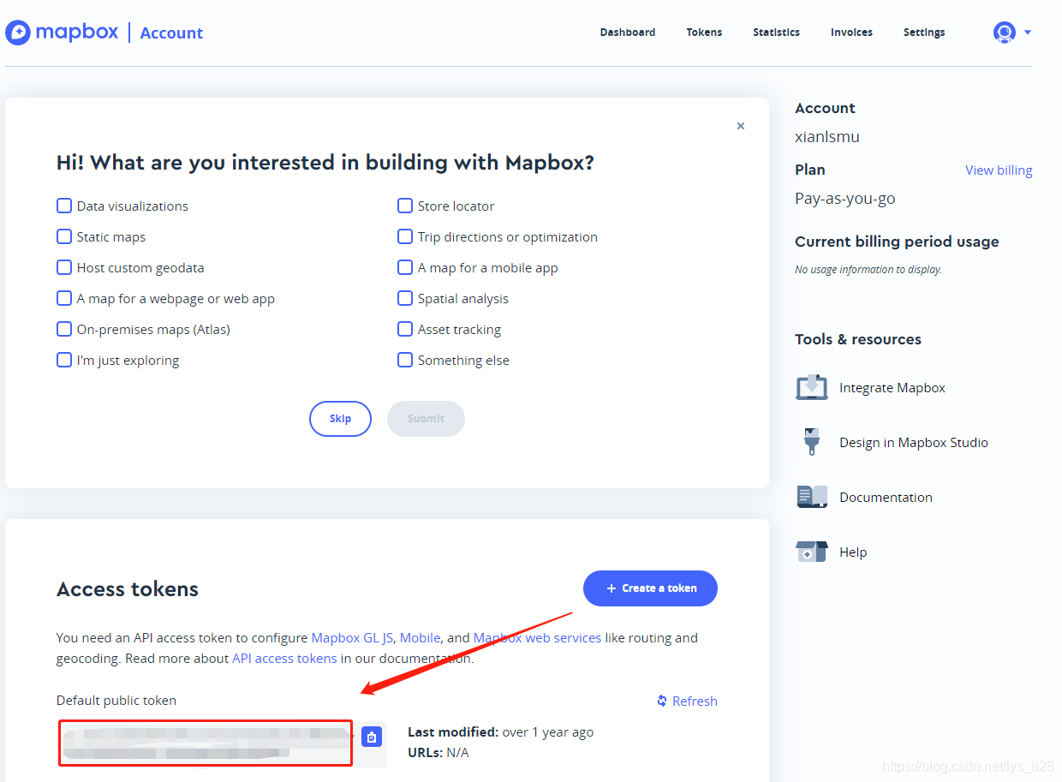The height and width of the screenshot is (782, 1062).
Task: Check A map for a mobile app
Action: coord(405,267)
